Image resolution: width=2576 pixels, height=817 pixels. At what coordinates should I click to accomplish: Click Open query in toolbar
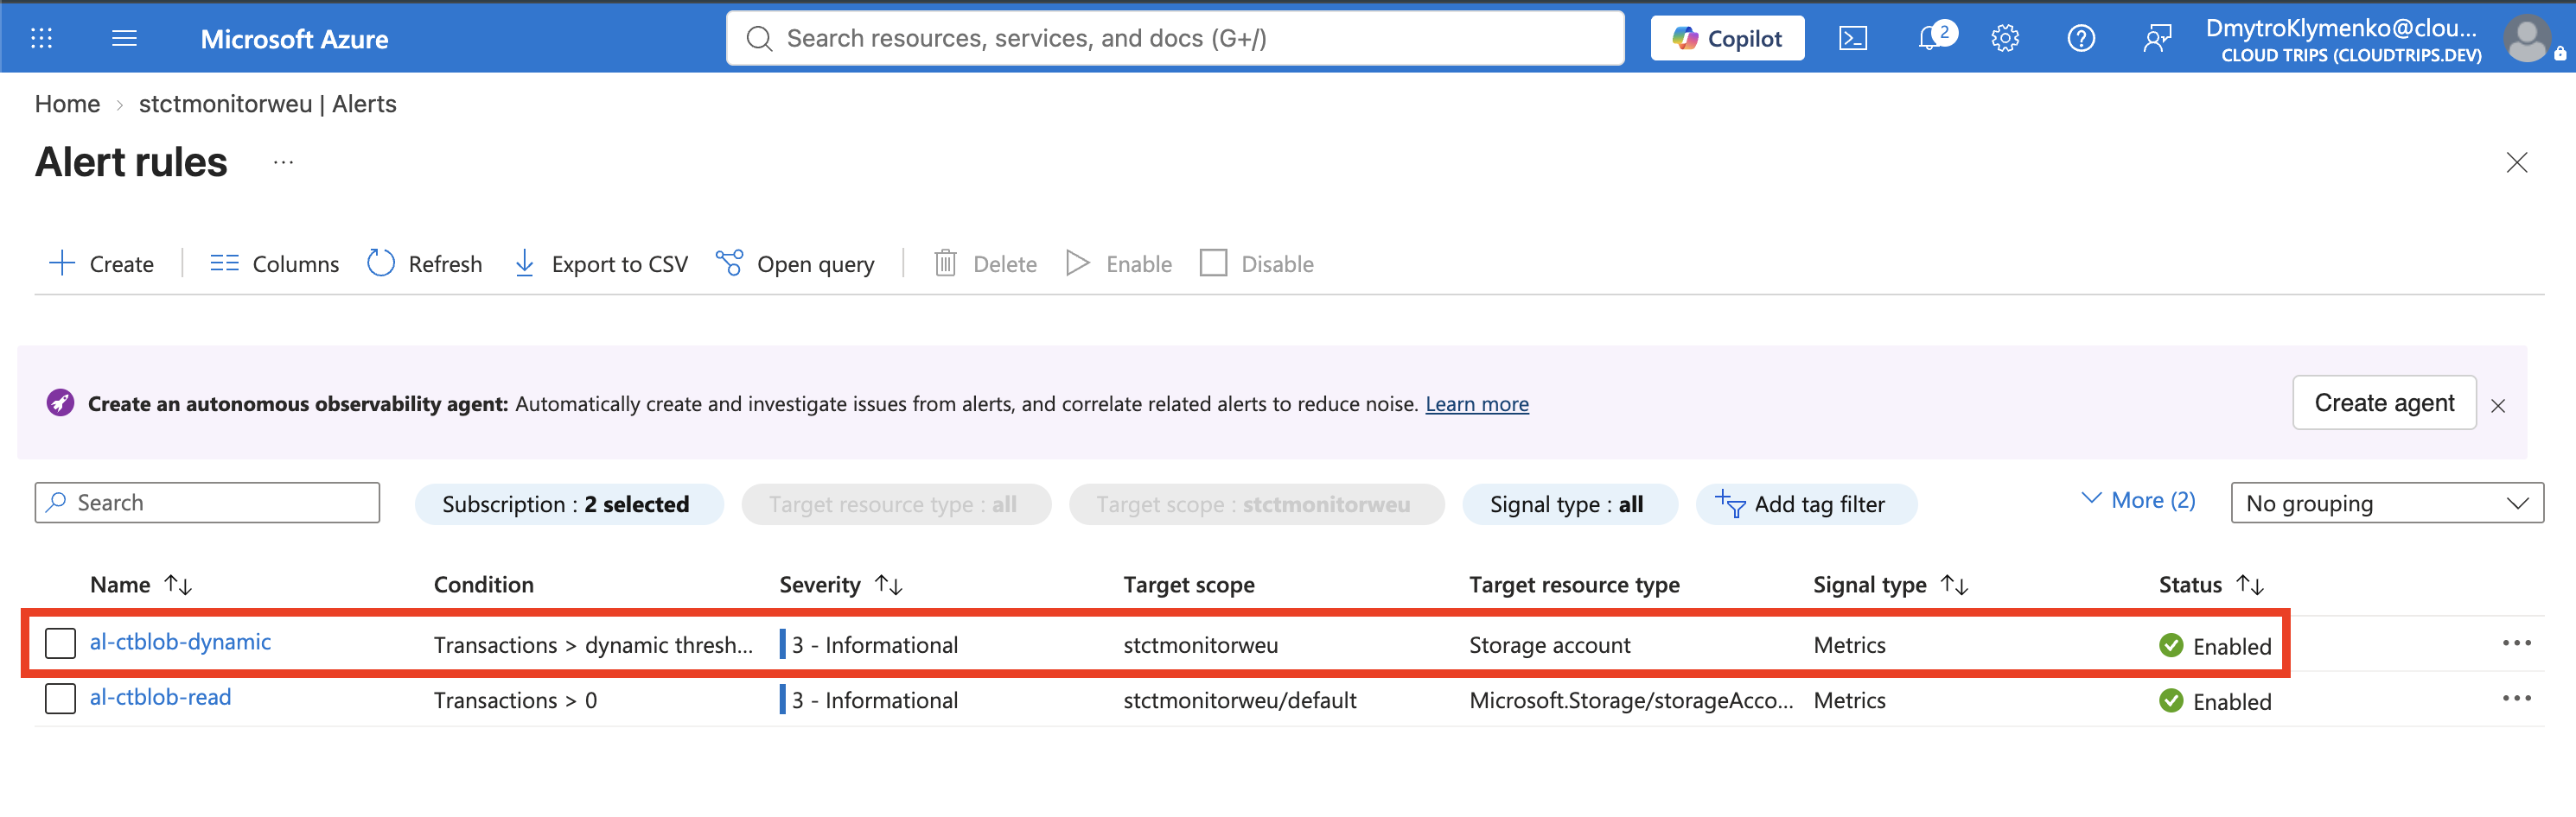(x=795, y=263)
